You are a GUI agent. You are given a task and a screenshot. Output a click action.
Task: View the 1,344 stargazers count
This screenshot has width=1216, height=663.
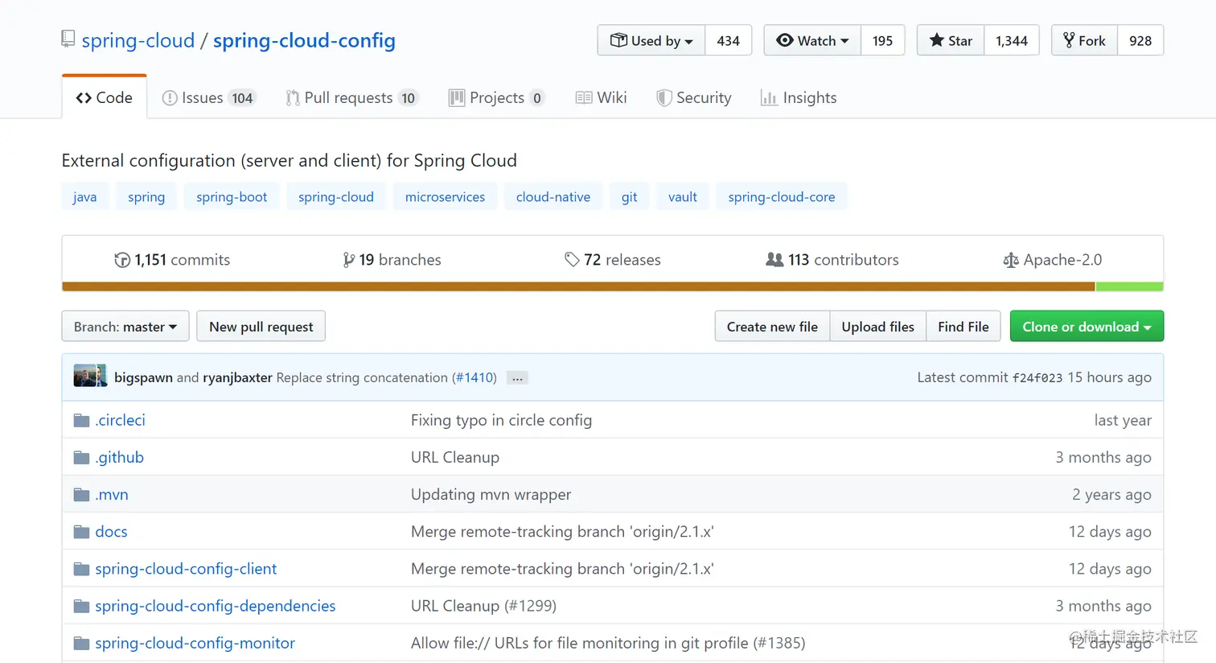(x=1012, y=40)
